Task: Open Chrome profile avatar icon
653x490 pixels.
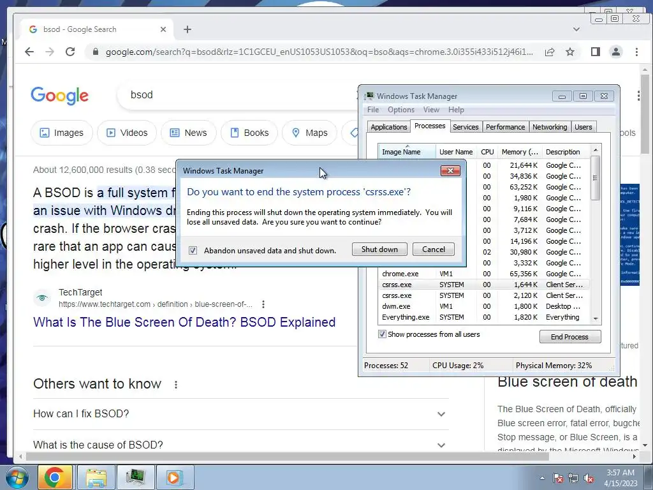Action: pyautogui.click(x=616, y=52)
